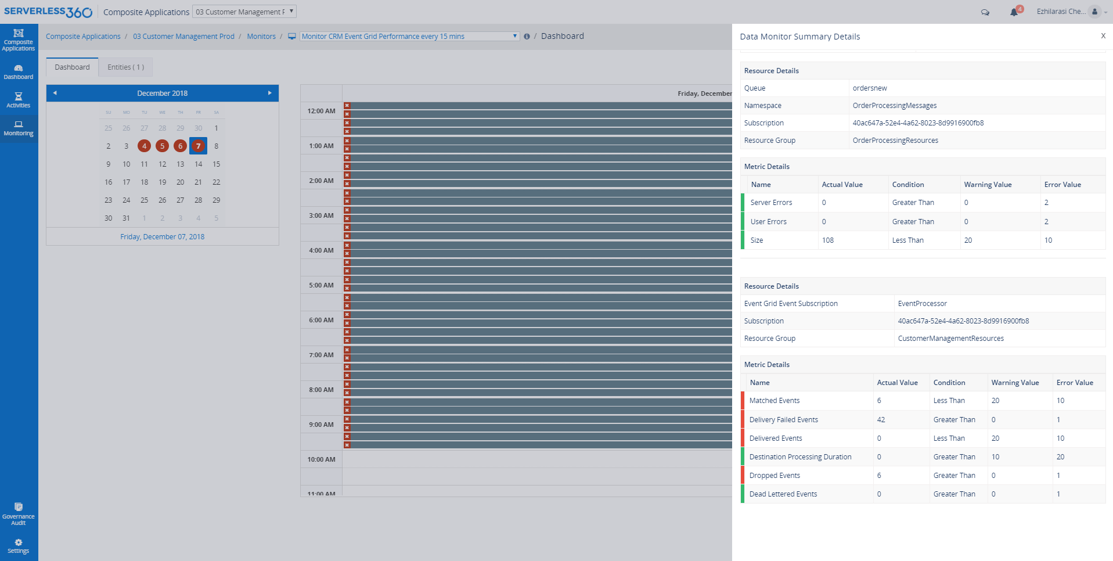Open the Activities sidebar panel
Screen dimensions: 1113x561
19,100
